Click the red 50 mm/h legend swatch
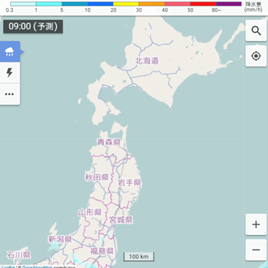The width and height of the screenshot is (268, 268). 203,4
